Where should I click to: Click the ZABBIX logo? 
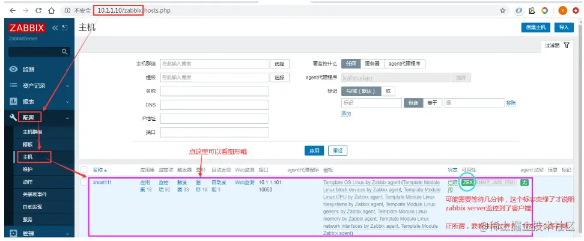(x=27, y=28)
